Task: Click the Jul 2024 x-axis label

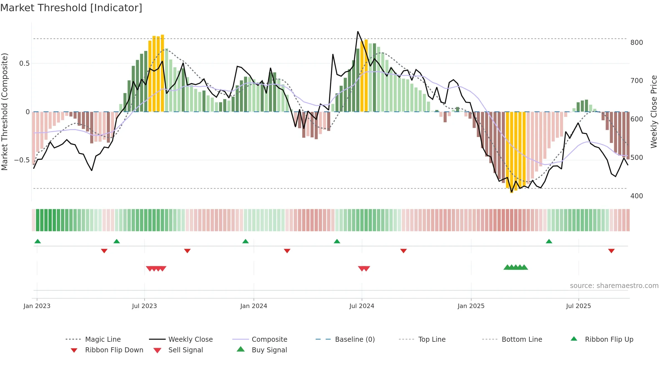Action: click(x=362, y=306)
